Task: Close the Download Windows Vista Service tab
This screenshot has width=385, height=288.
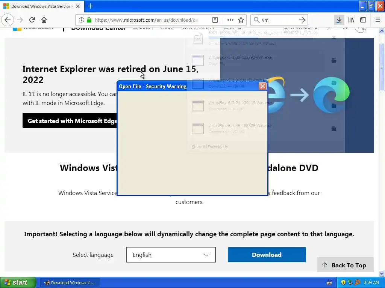Action: click(x=78, y=6)
